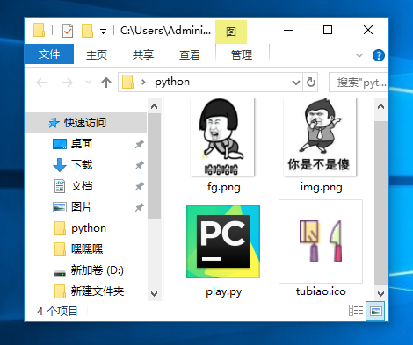Switch to details view layout
The width and height of the screenshot is (413, 345).
pos(356,311)
